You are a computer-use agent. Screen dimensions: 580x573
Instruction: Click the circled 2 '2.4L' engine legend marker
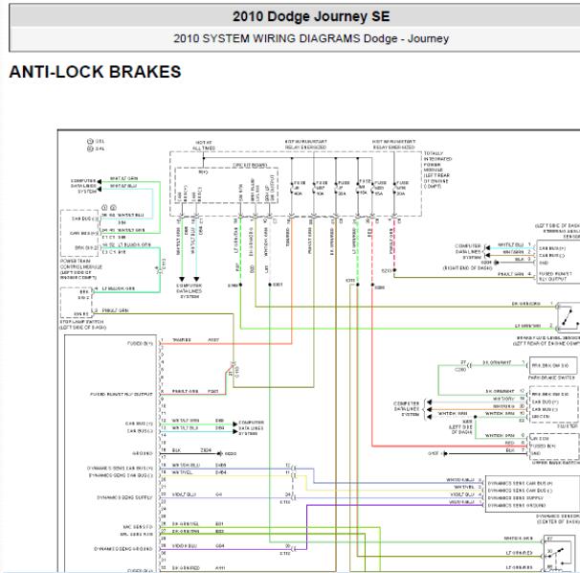point(90,149)
